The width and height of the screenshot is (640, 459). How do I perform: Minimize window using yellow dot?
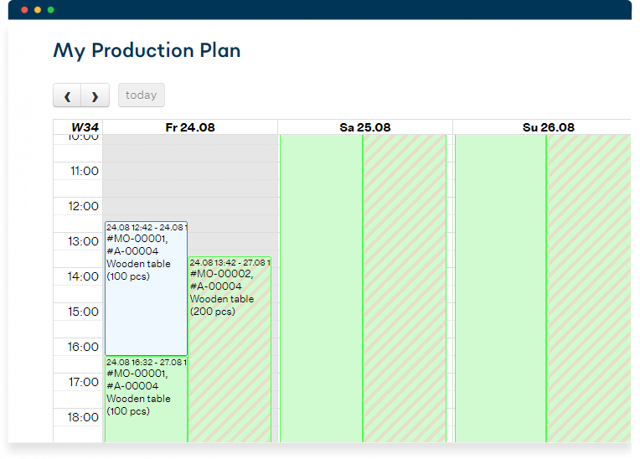(38, 9)
